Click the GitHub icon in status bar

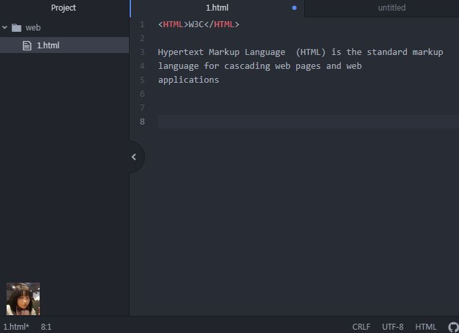pos(454,327)
